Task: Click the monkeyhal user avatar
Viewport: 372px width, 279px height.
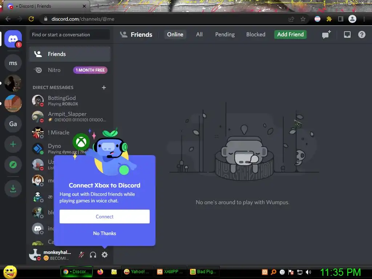Action: point(35,255)
